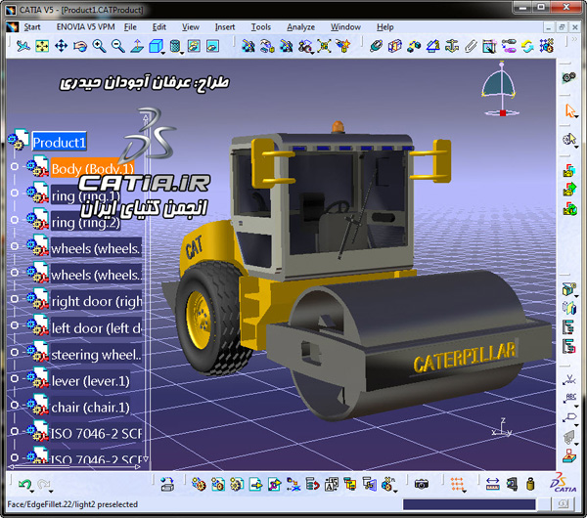Select the Coincidence Constraint tool
The height and width of the screenshot is (518, 587).
(x=377, y=46)
